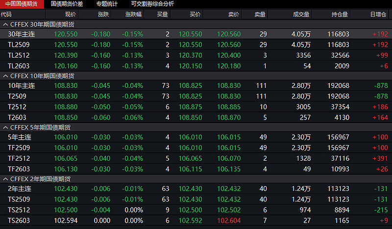Screen dimensions: 392x229
Task: Sort by the 代码 column header
Action: coord(6,15)
